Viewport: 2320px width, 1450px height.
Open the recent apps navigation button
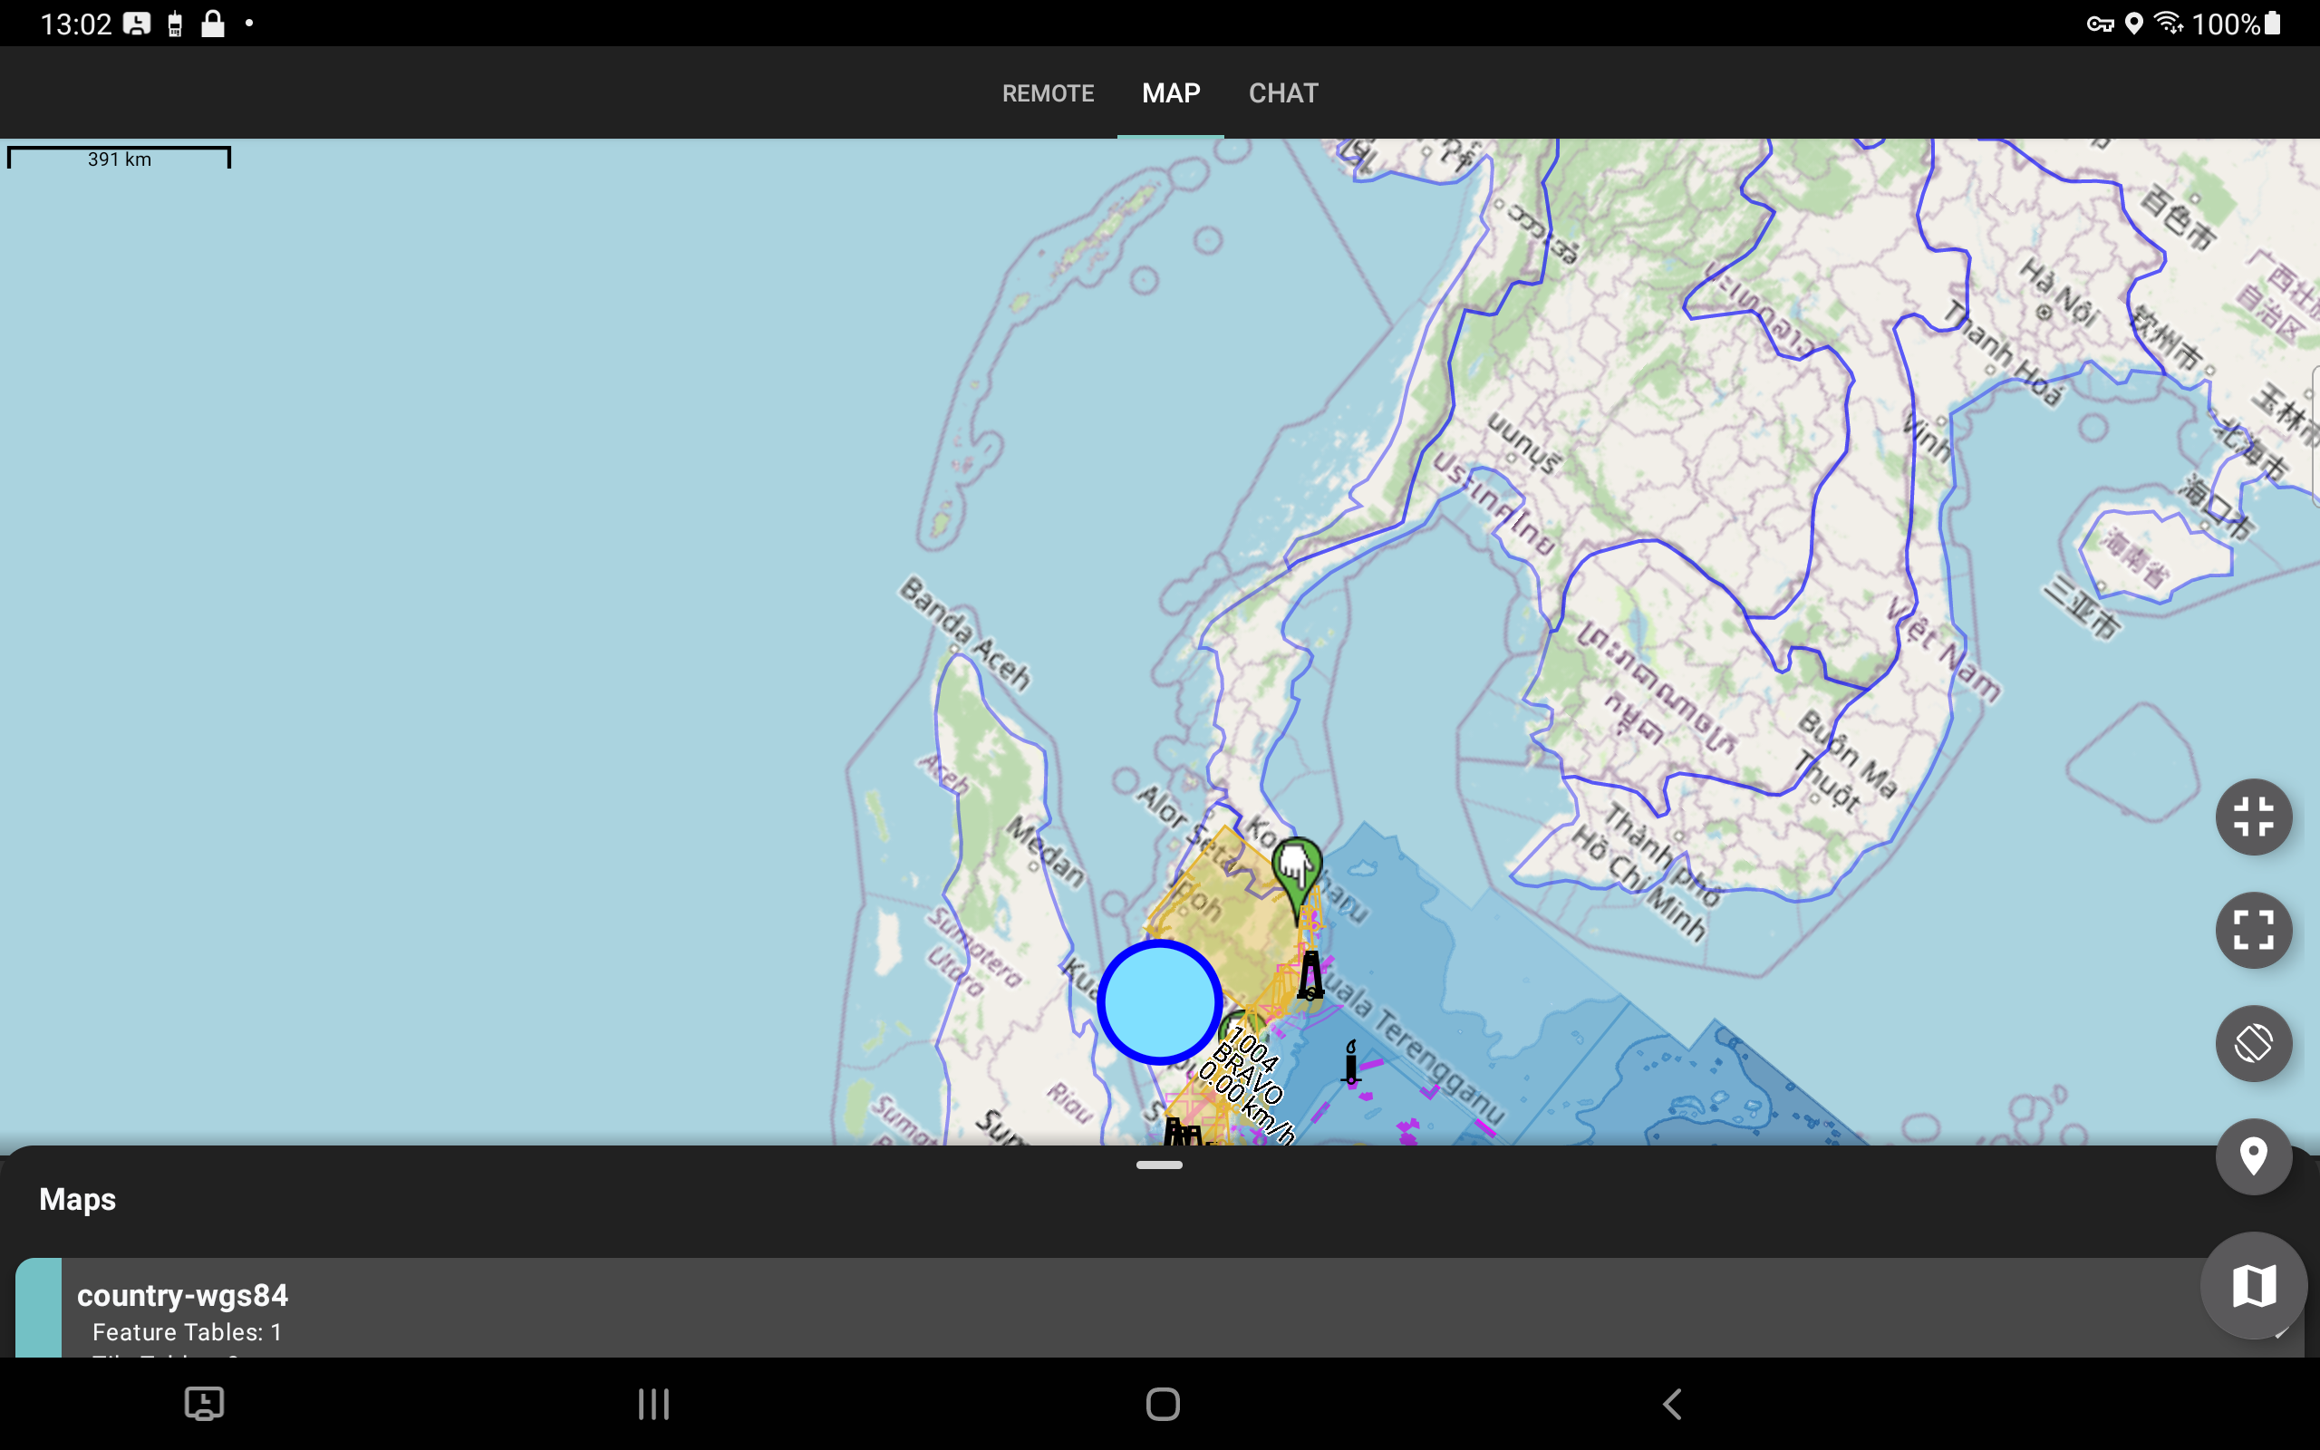(652, 1404)
